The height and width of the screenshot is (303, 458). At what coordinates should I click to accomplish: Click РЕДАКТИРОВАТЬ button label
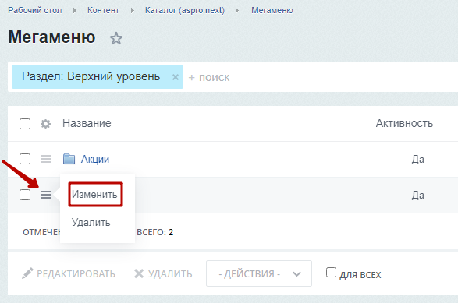coord(76,274)
